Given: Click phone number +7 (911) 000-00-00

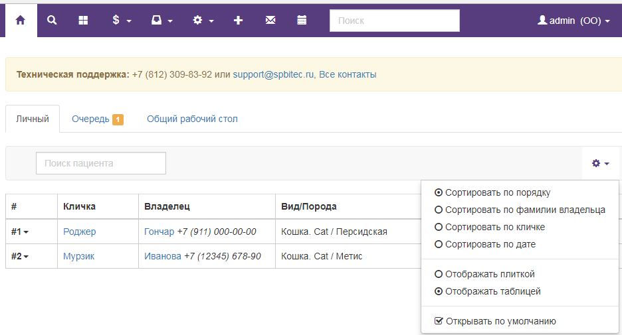Looking at the screenshot, I should (217, 232).
